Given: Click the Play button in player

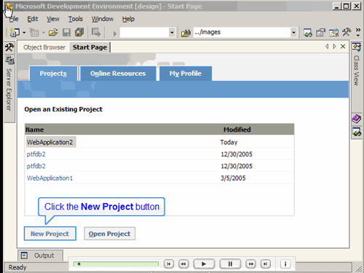Looking at the screenshot, I should (204, 264).
